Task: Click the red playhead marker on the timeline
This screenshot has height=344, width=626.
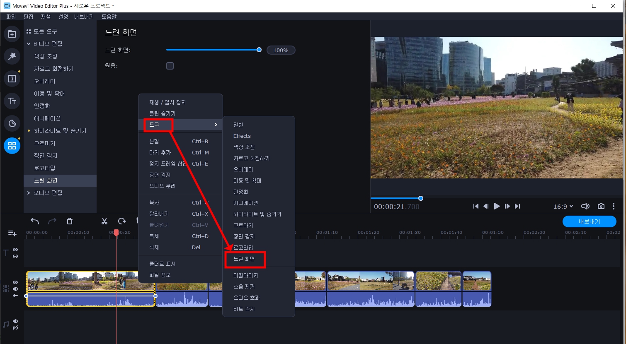Action: [x=116, y=233]
